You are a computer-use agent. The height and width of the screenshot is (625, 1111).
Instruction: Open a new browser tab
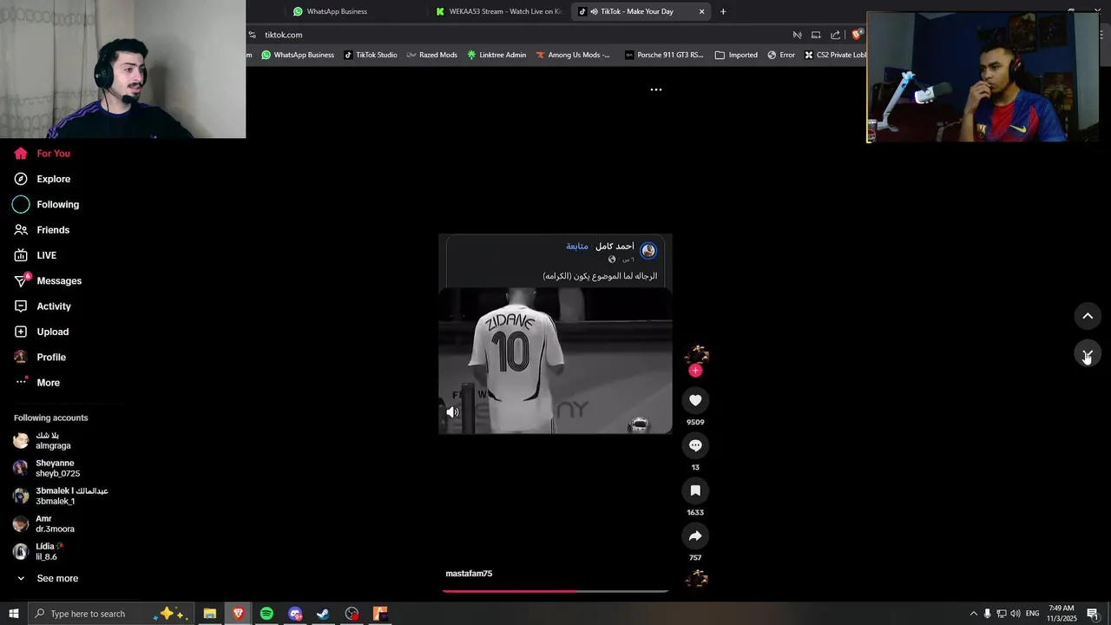click(723, 11)
